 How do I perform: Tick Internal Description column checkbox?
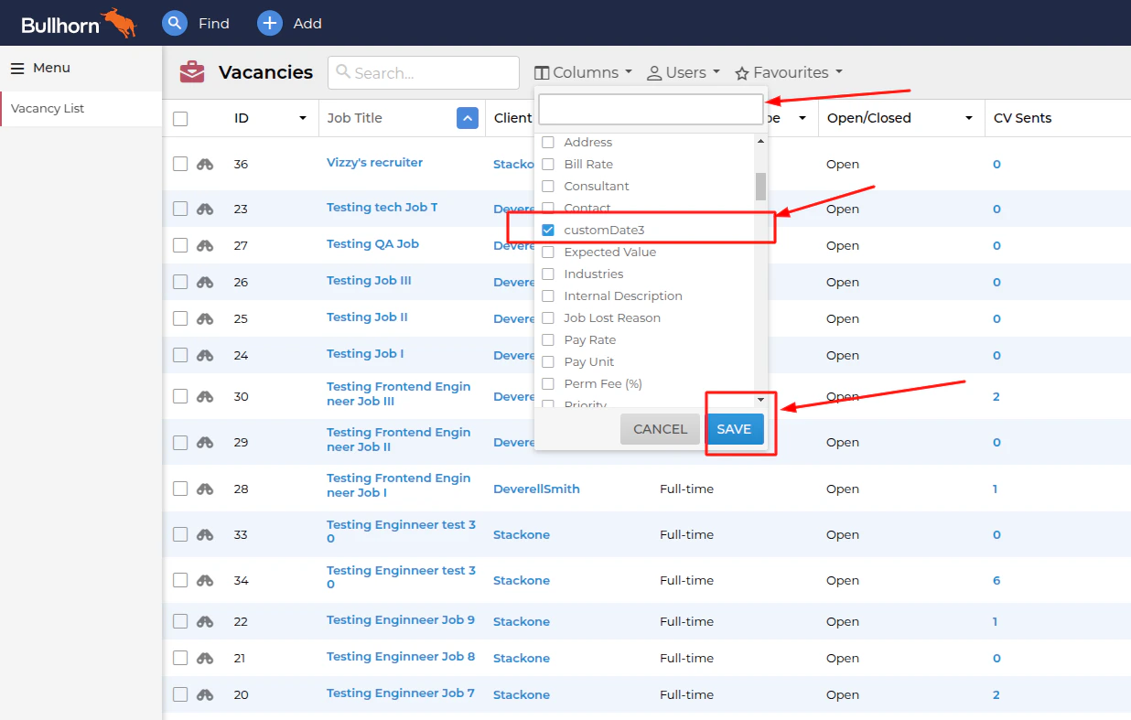(548, 296)
